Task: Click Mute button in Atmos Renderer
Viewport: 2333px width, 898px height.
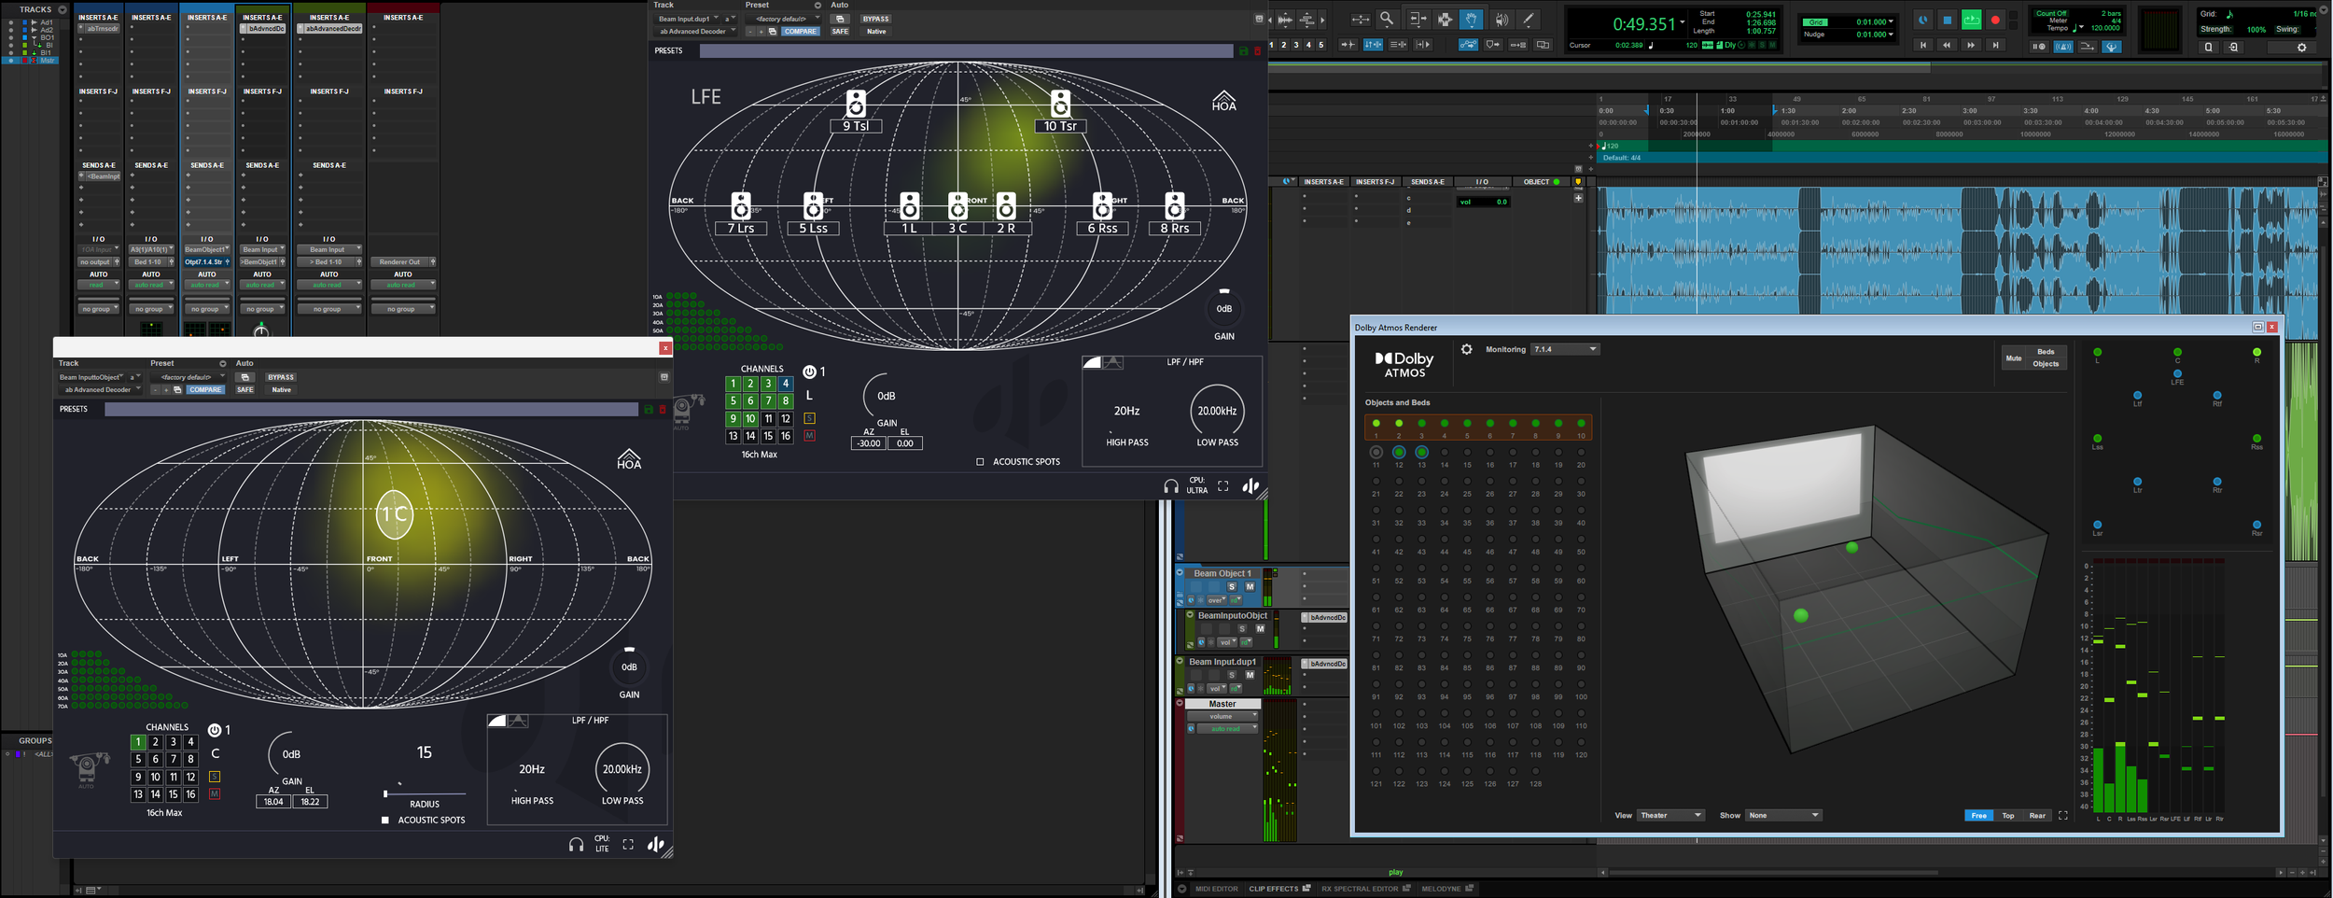Action: click(2014, 358)
